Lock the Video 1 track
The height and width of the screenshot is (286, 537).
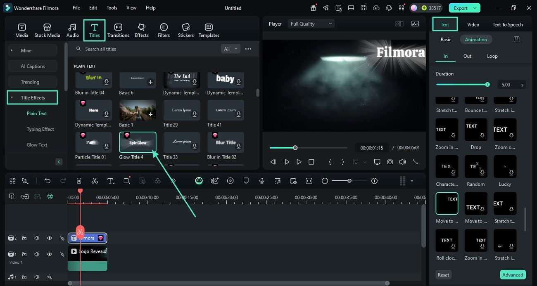(24, 254)
